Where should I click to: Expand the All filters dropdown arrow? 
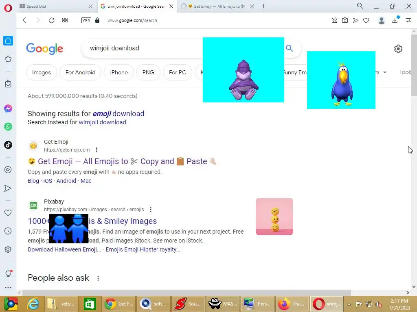click(385, 72)
